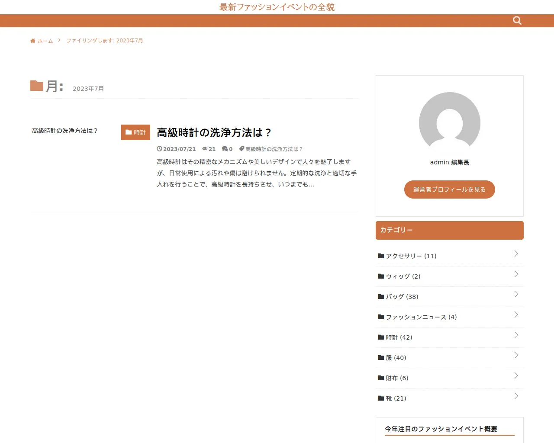This screenshot has height=443, width=554.
Task: Click 運営者プロフィールを見る button
Action: click(449, 189)
